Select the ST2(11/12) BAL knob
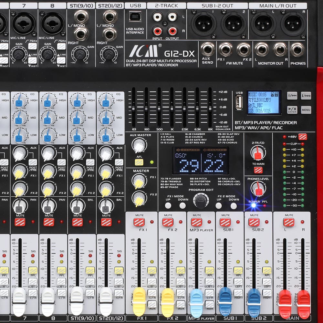This screenshot has width=323, height=323. (x=106, y=206)
